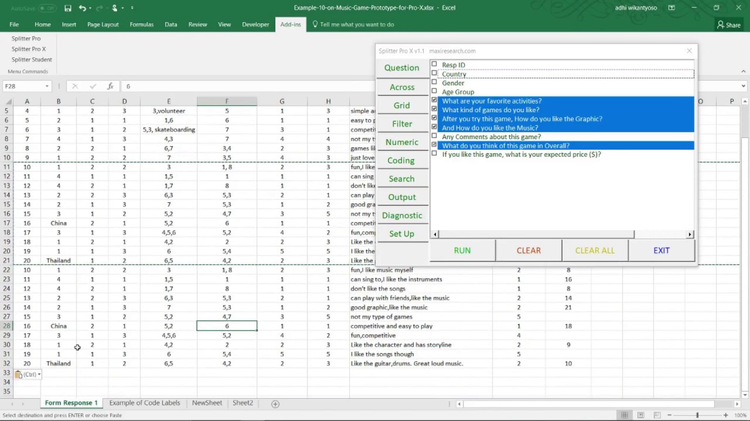Viewport: 750px width, 421px height.
Task: Click the Touch/Mouse mode icon
Action: coord(114,8)
